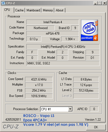Click the Level 2 cache value field
The width and height of the screenshot is (108, 132).
86,91
